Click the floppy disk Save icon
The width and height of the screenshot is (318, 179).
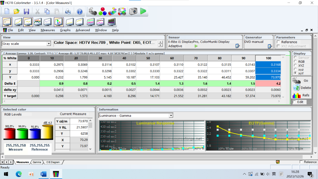(26, 12)
